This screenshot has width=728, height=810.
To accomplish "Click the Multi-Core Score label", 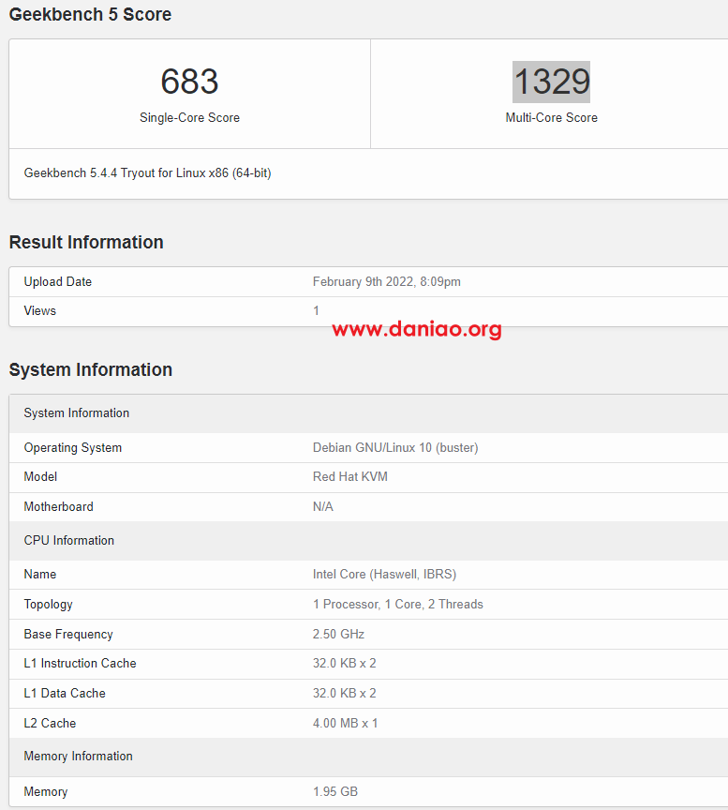I will coord(552,118).
